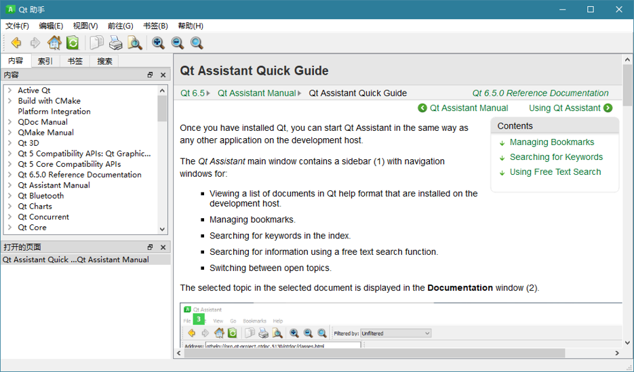The image size is (634, 372).
Task: Click arrow beside Using Free Text Search
Action: pos(502,173)
